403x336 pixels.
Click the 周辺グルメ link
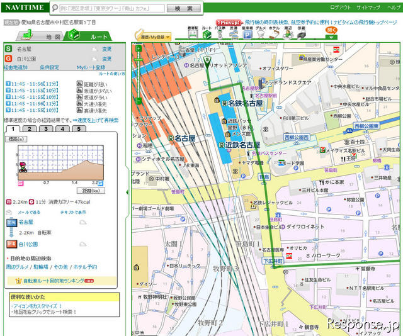click(17, 267)
